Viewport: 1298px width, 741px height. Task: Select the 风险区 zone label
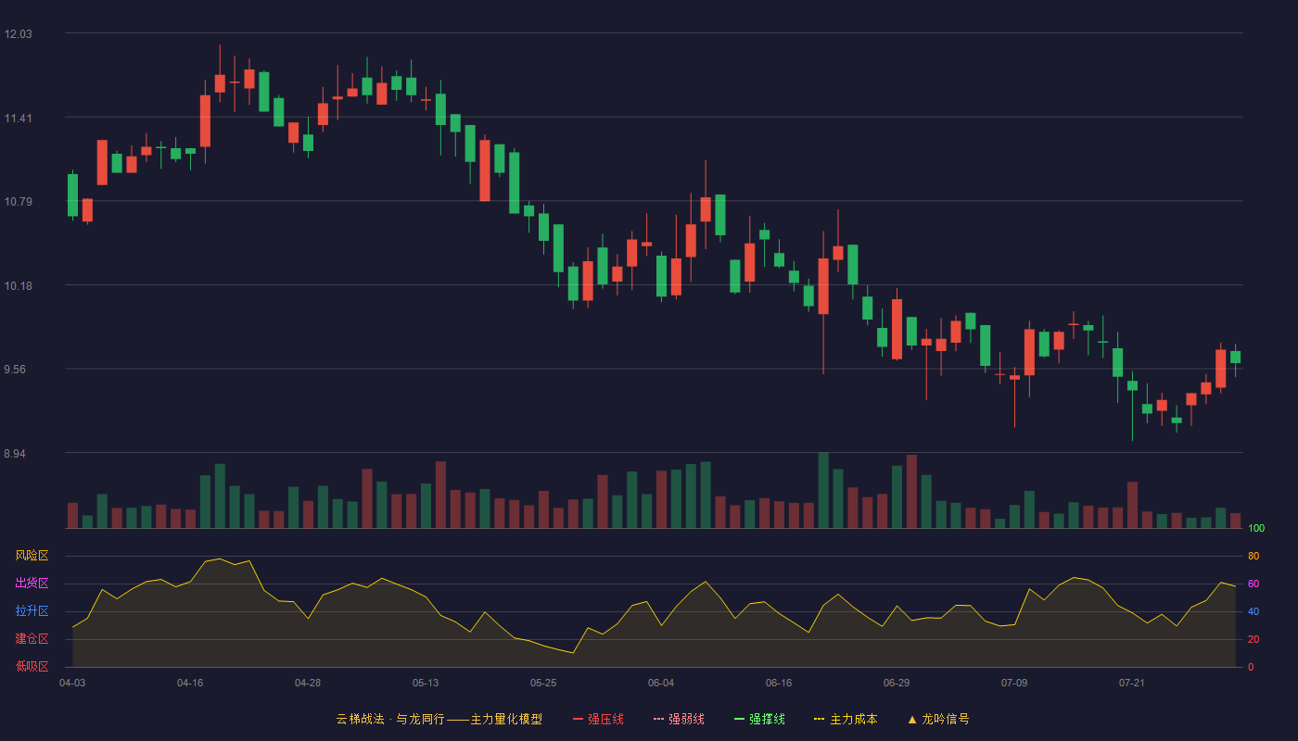(32, 556)
